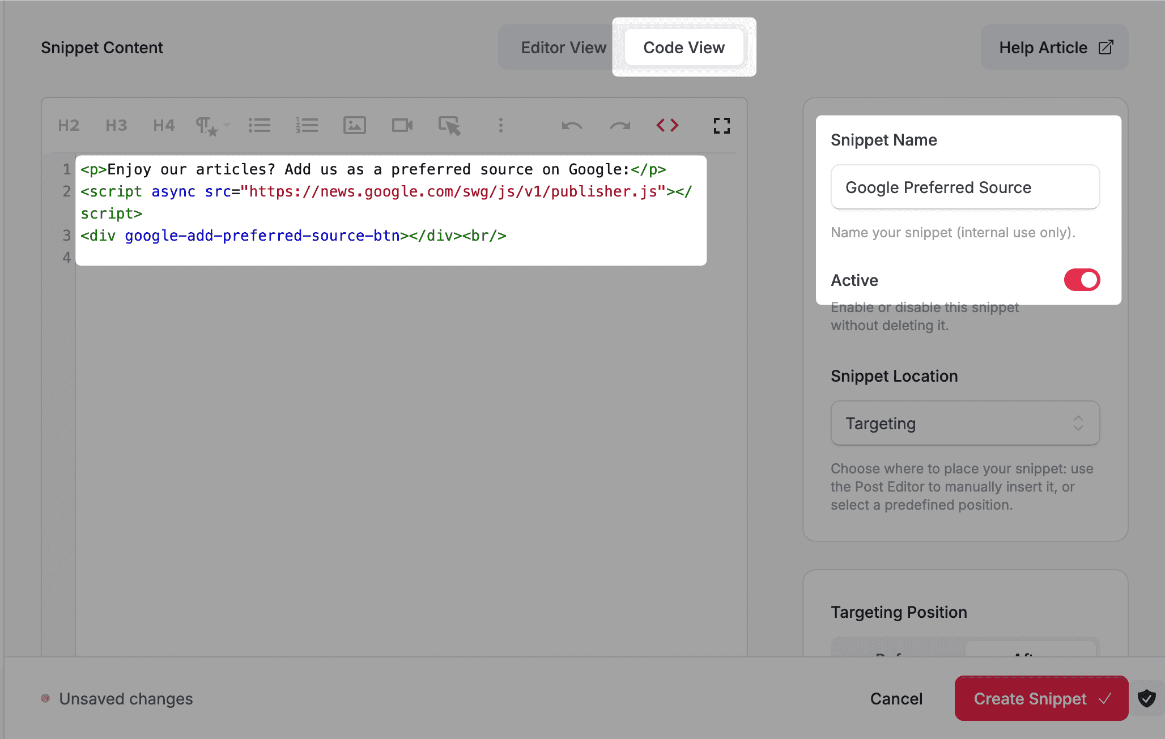Screen dimensions: 1165x739
Task: Click the first code line paragraph text
Action: [x=373, y=169]
